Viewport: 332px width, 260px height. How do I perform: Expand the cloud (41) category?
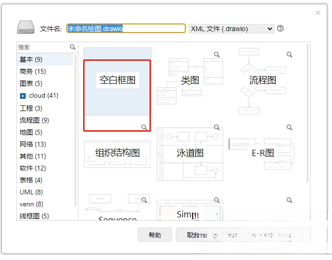[x=23, y=96]
